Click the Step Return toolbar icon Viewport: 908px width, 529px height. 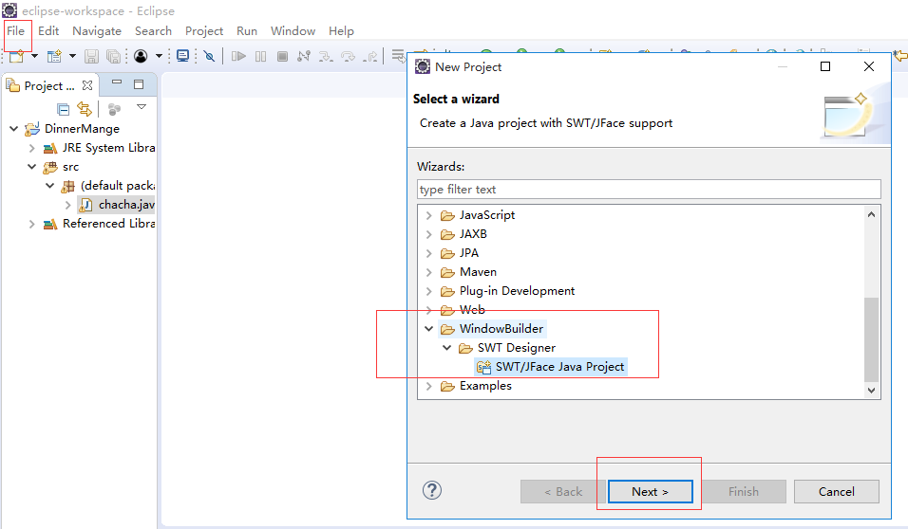(x=370, y=56)
